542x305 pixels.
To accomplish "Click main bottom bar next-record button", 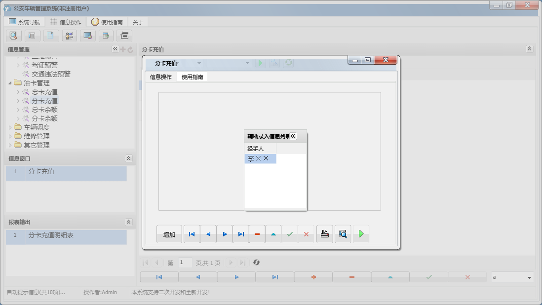I will 236,277.
